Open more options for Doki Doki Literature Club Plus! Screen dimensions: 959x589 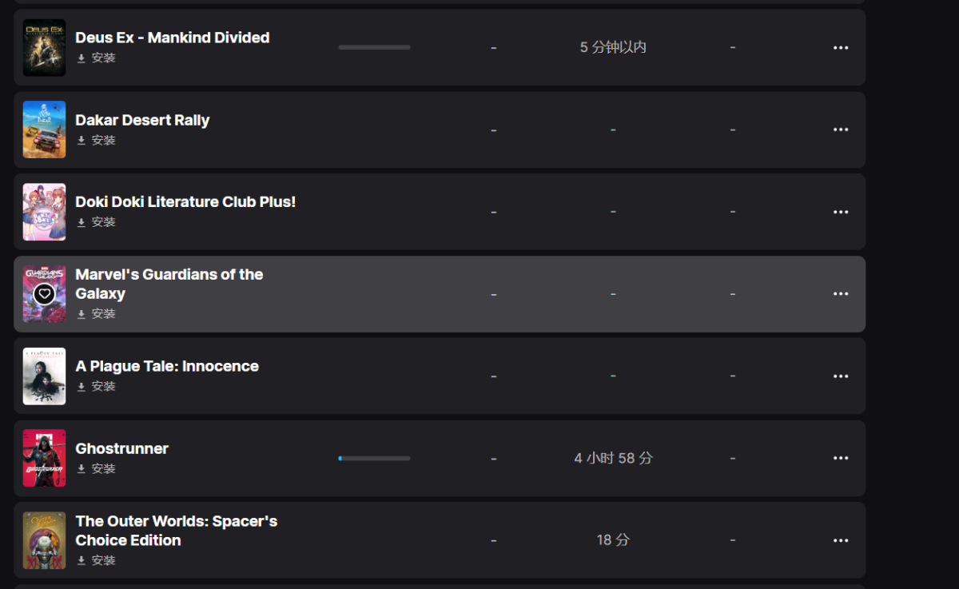[841, 212]
